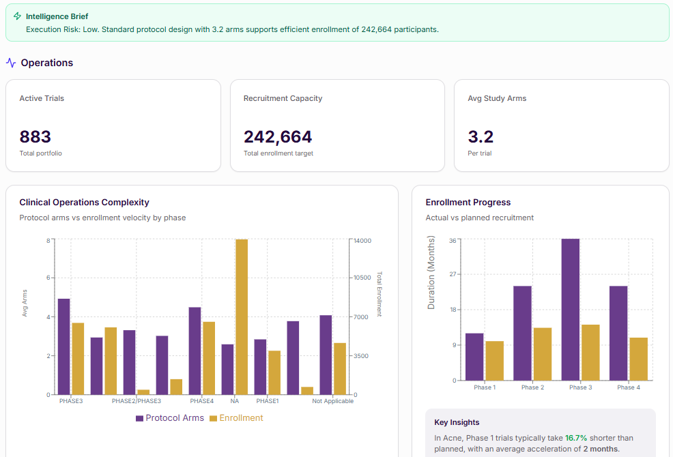Select the Recruitment Capacity card
Image resolution: width=673 pixels, height=457 pixels.
coord(337,126)
